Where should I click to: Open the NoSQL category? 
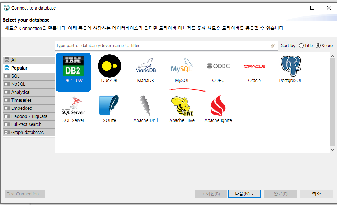pos(29,84)
